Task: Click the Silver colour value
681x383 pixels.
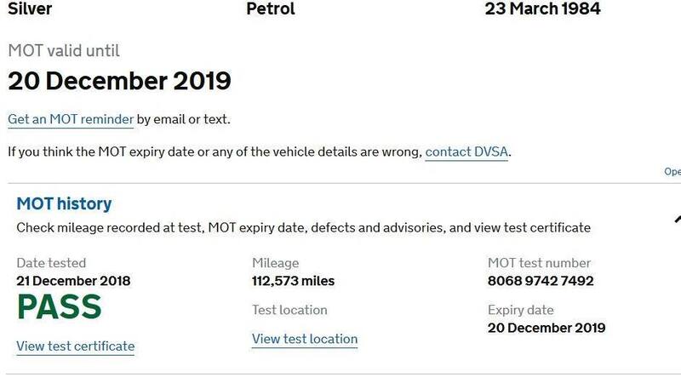Action: click(31, 9)
